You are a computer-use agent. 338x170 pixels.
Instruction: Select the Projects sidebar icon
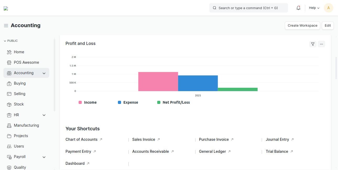[x=9, y=136]
